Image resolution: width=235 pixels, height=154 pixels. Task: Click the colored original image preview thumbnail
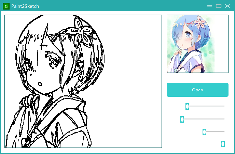[197, 44]
